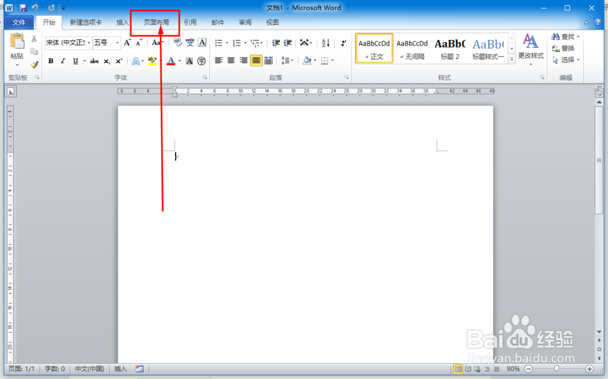Toggle Bold formatting
The image size is (608, 379).
click(x=51, y=61)
